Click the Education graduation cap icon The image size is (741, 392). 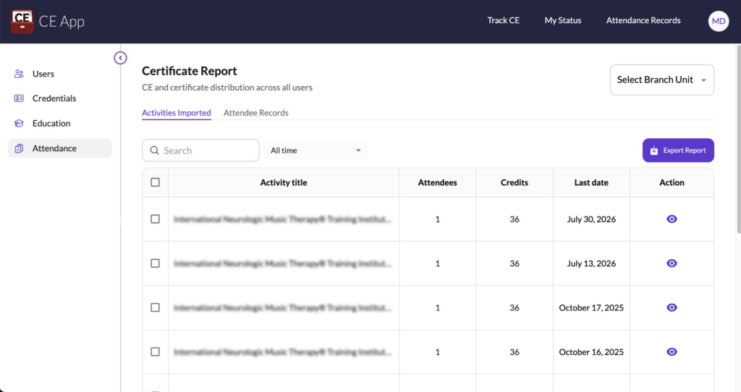(19, 124)
